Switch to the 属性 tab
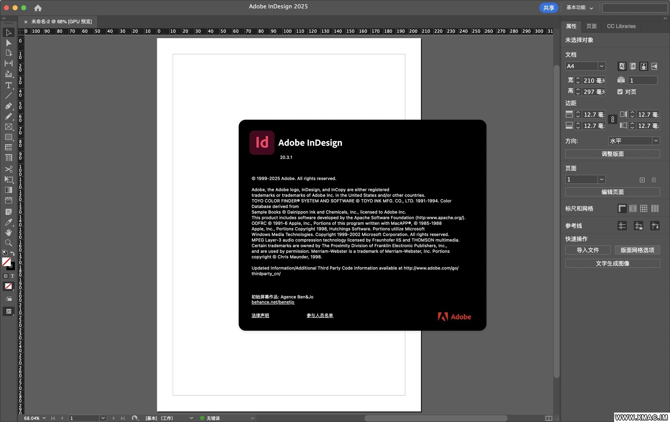The image size is (670, 422). click(571, 26)
